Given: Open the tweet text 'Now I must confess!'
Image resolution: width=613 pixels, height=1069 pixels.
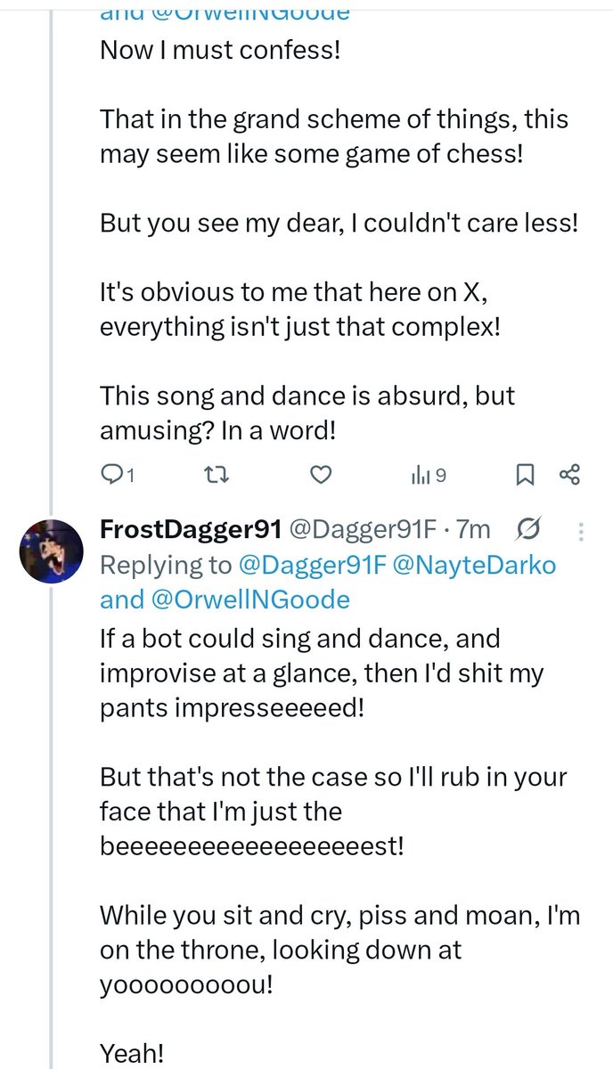Looking at the screenshot, I should pyautogui.click(x=219, y=49).
